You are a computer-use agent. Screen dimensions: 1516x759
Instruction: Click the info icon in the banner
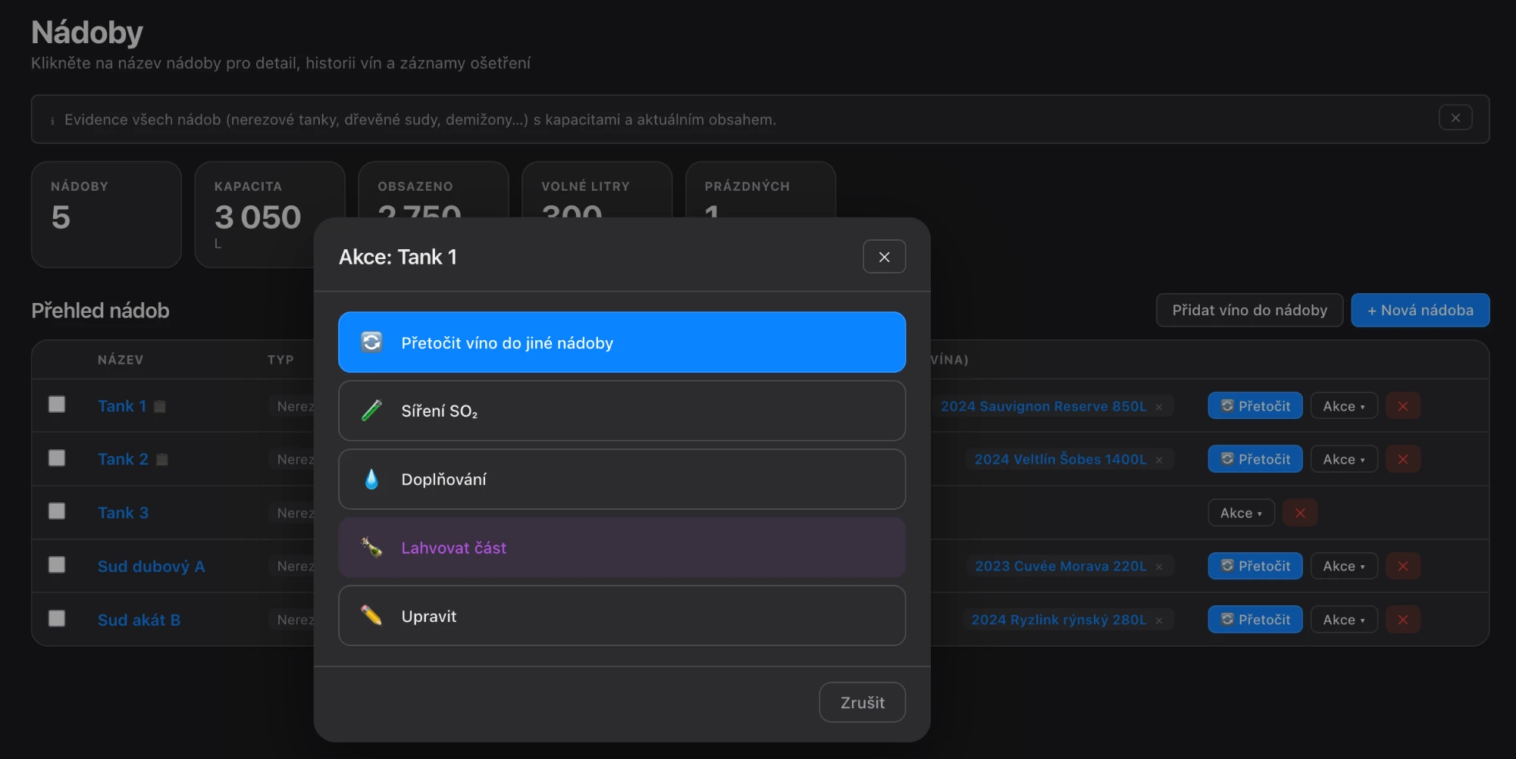[52, 120]
